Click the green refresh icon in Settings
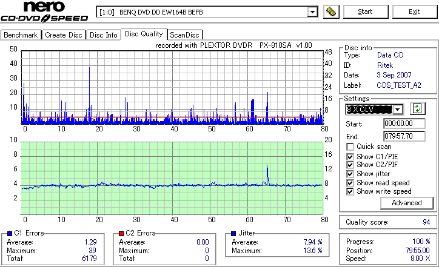Viewport: 439px width, 267px height. click(x=417, y=108)
